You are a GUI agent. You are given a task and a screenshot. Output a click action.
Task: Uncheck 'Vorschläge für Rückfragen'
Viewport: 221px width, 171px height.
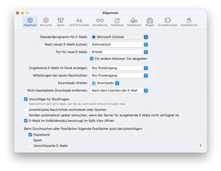(26, 99)
